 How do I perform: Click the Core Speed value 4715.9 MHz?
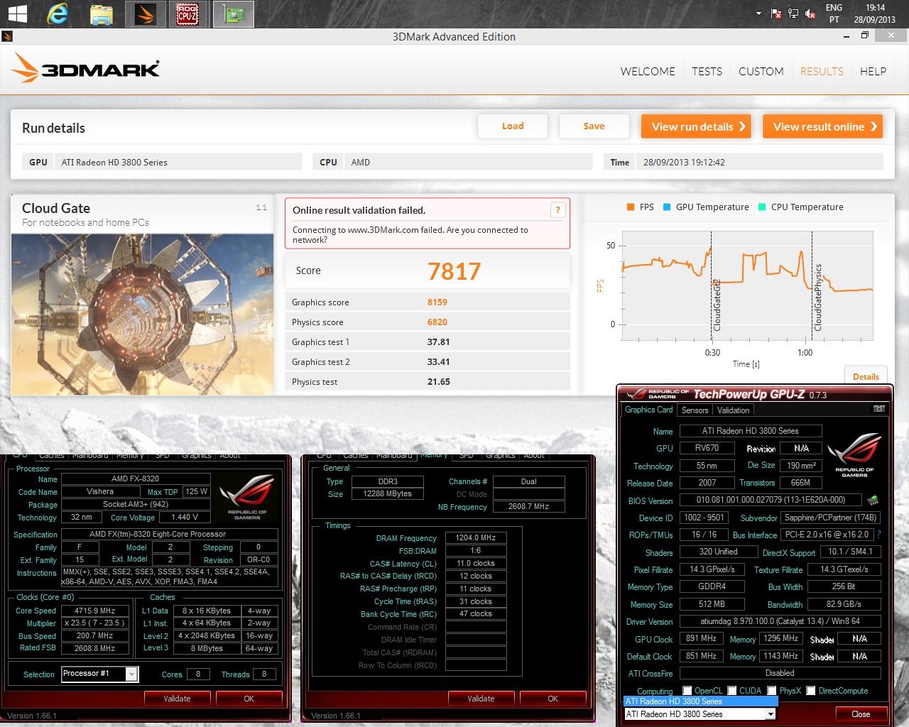95,611
